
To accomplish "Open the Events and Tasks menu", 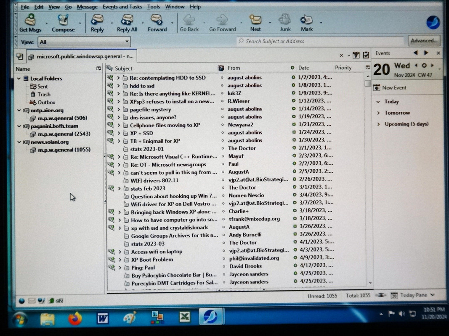I will pos(122,7).
